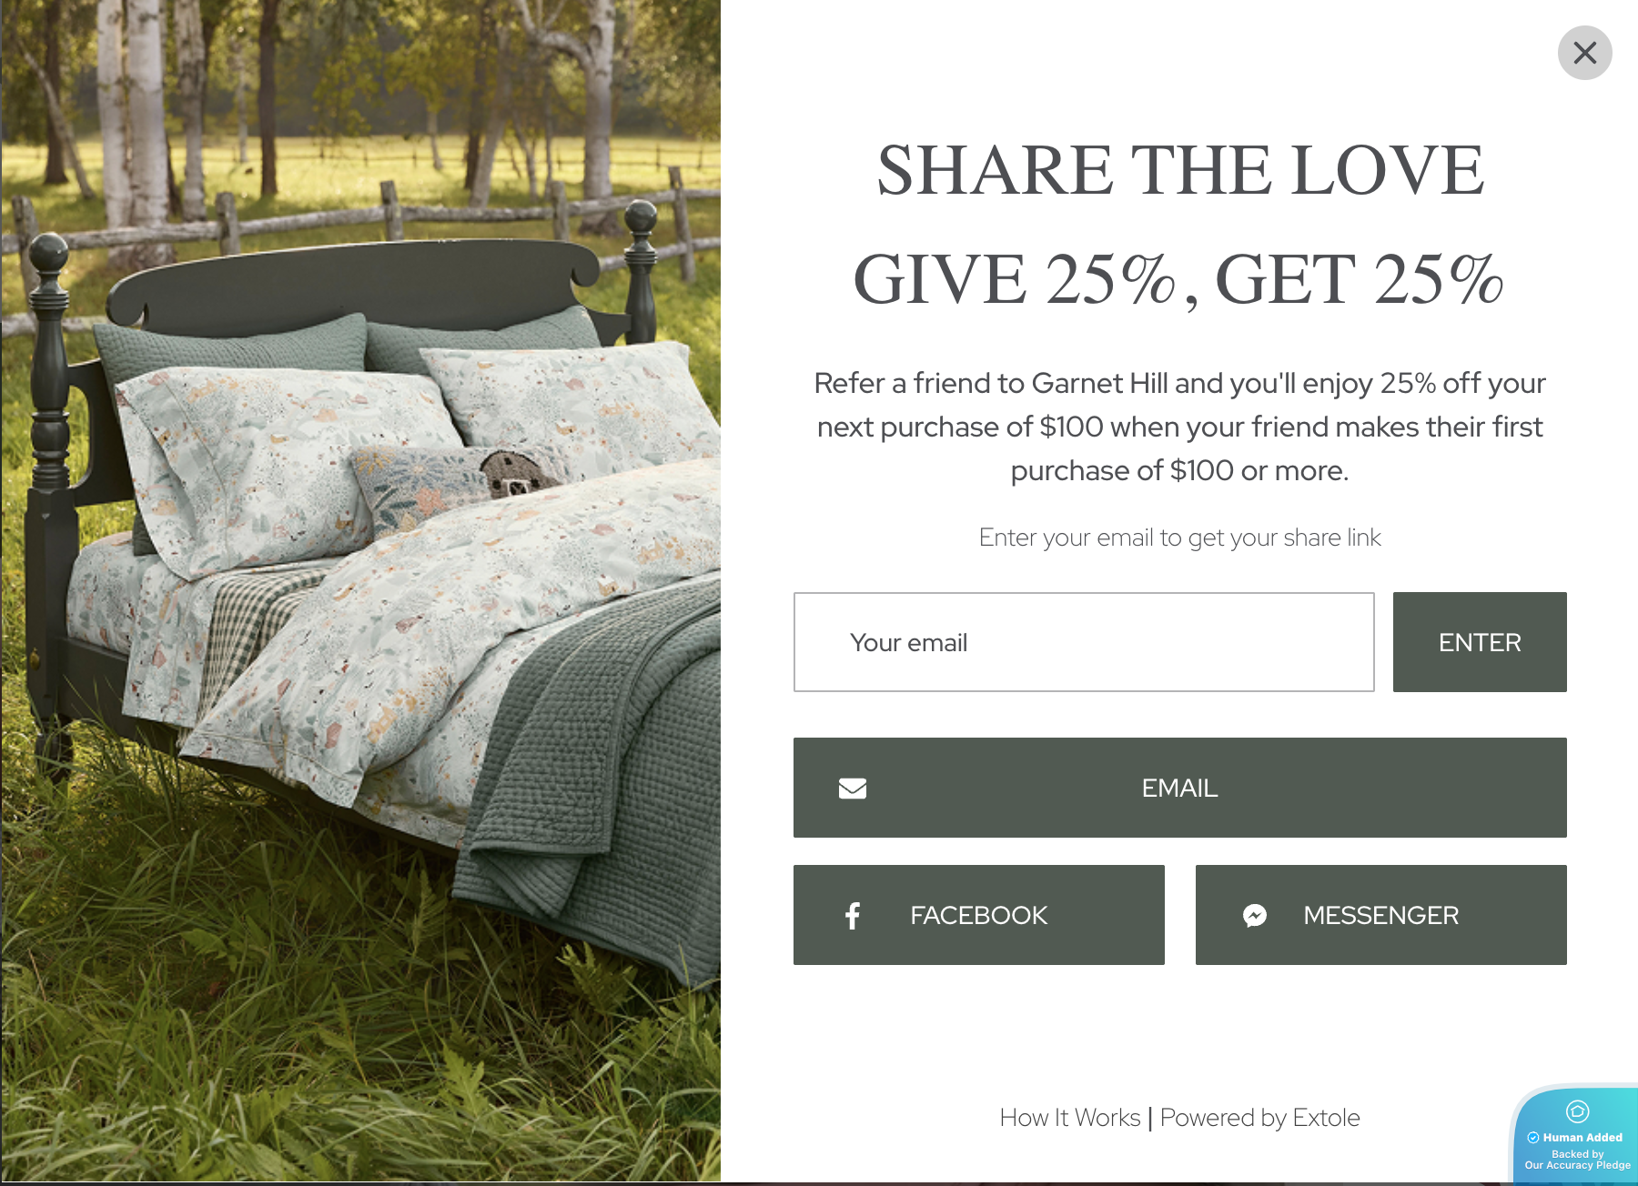Click the 'Backed by' badge text

[x=1578, y=1153]
